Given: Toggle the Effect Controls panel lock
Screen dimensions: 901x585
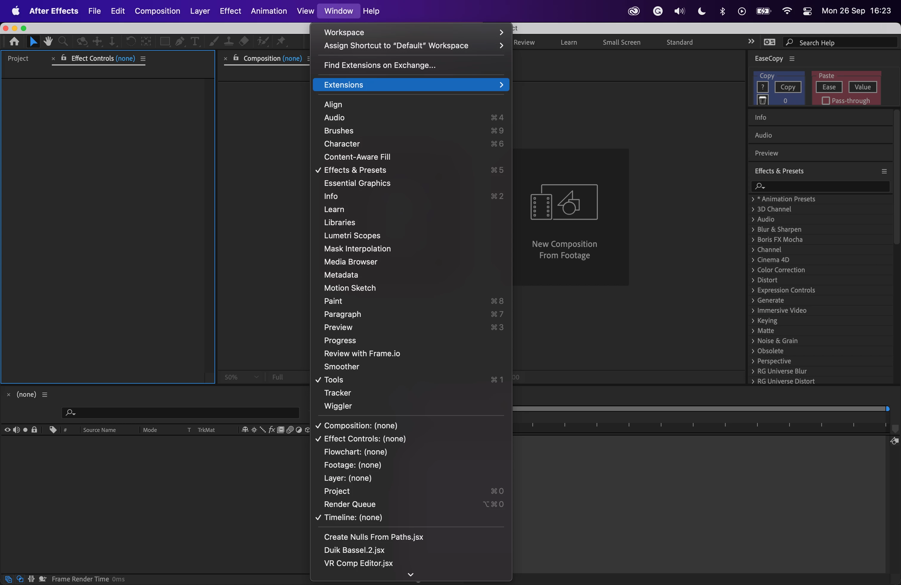Looking at the screenshot, I should [x=63, y=58].
